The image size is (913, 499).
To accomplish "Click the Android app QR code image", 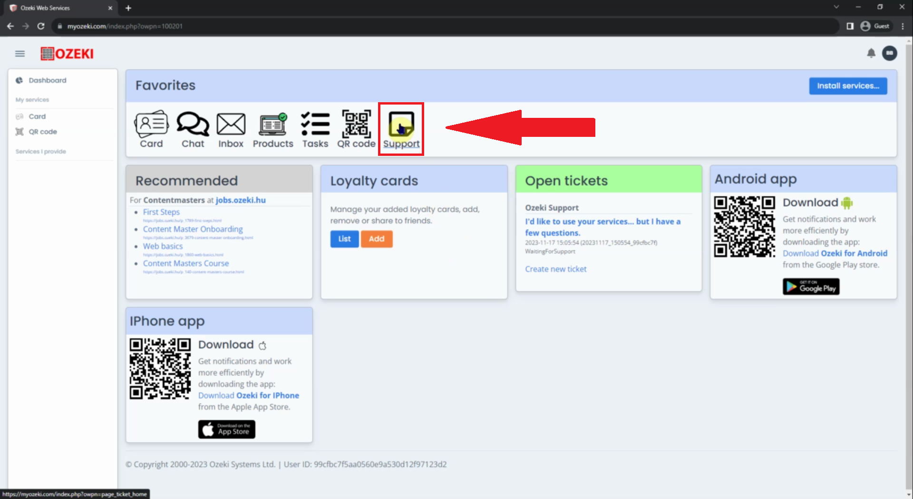I will (744, 227).
